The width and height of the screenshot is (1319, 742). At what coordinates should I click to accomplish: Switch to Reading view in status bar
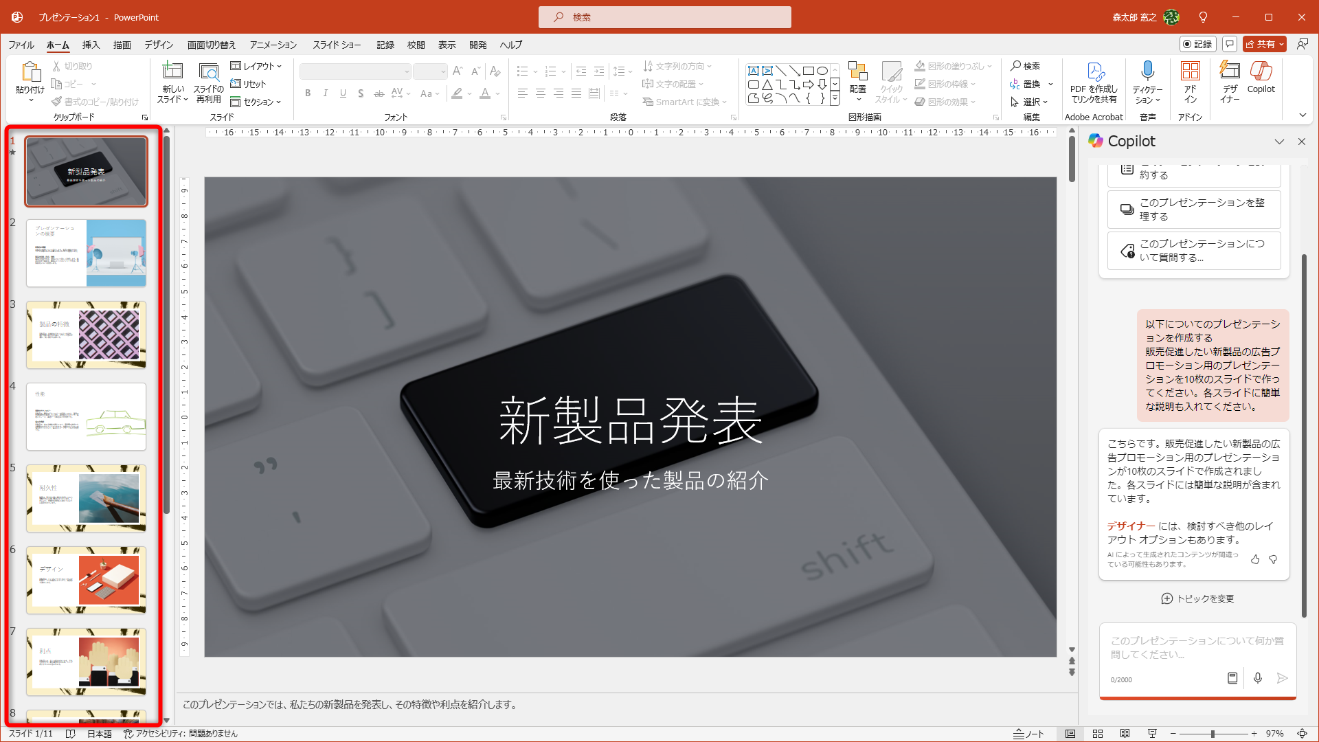tap(1125, 734)
